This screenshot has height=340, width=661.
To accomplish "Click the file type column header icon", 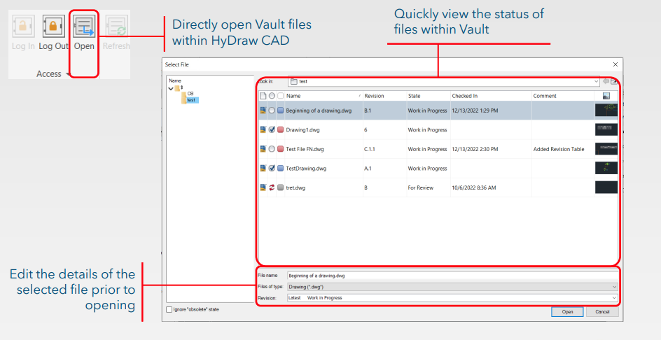I will tap(263, 96).
